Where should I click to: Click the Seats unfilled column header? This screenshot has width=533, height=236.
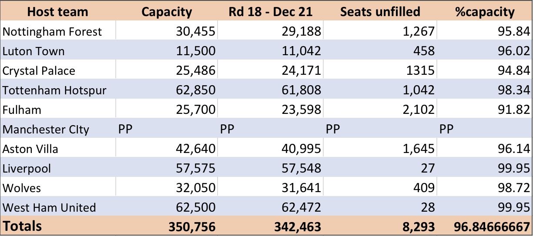point(380,11)
